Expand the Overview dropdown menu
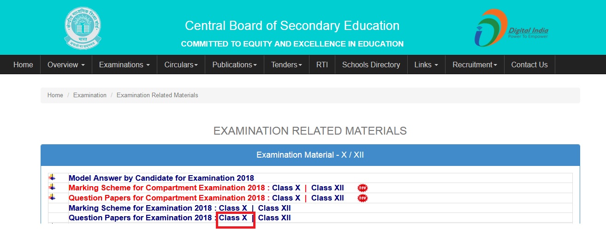 [66, 65]
